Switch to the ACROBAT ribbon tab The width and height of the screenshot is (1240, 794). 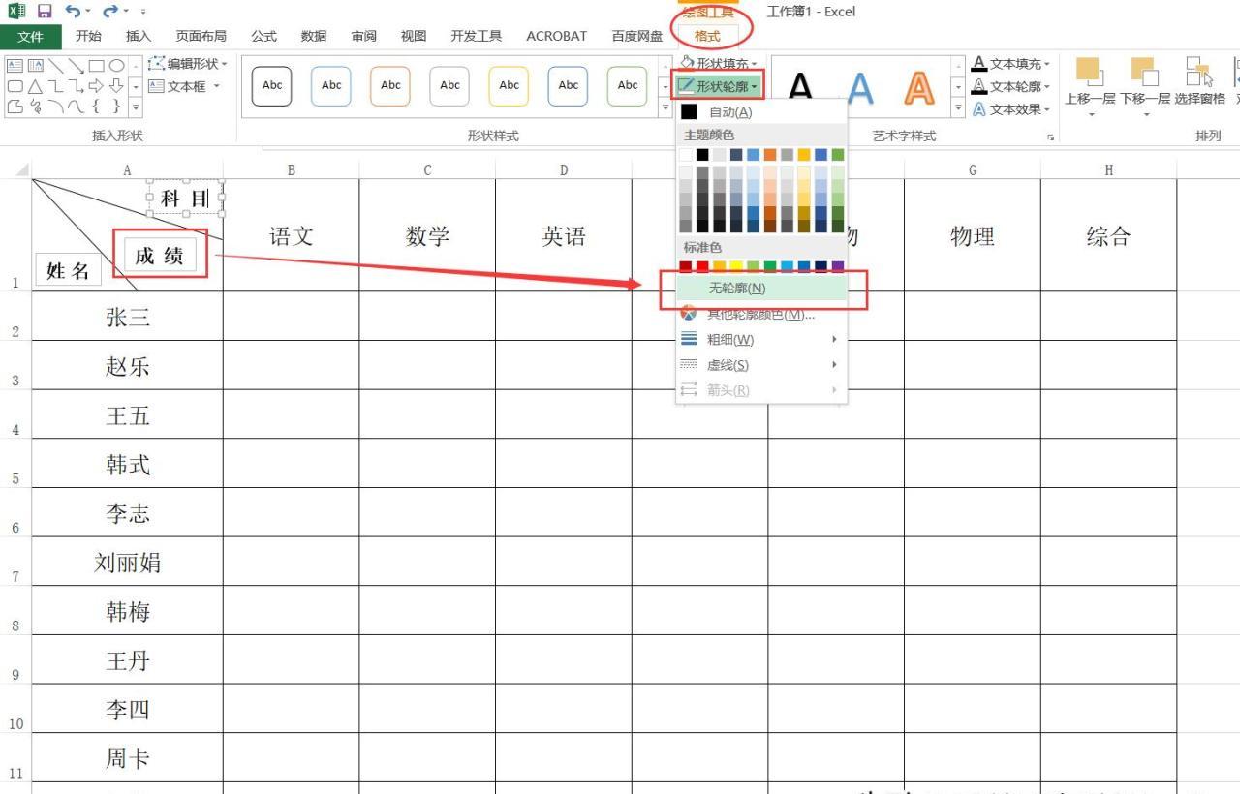pyautogui.click(x=556, y=36)
